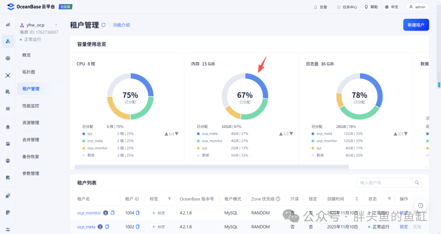Go to next CPU legend page
The width and height of the screenshot is (441, 234).
(x=177, y=134)
